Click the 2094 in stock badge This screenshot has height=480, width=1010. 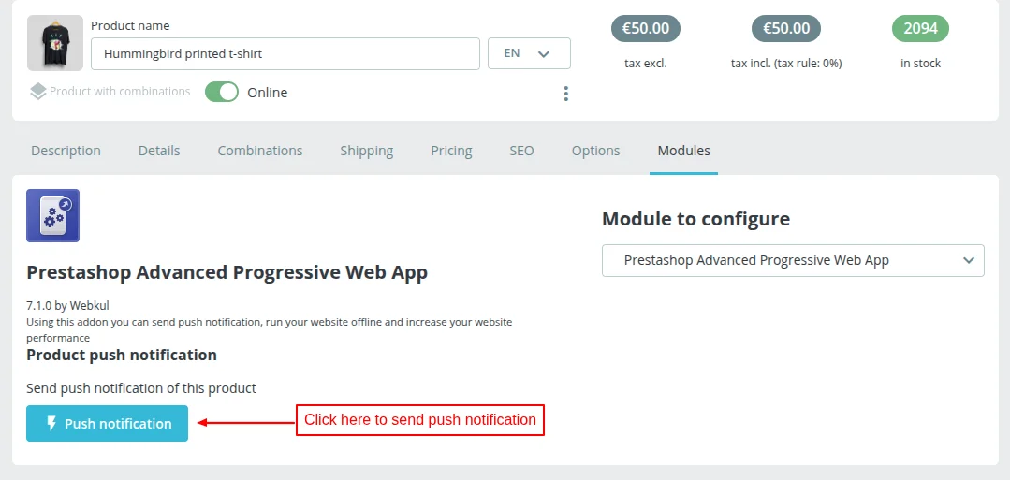point(920,28)
